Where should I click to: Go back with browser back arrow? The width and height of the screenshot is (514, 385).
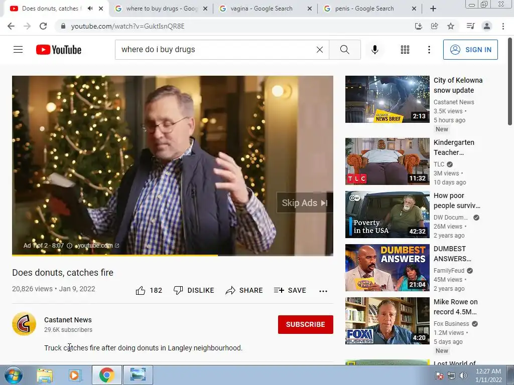pyautogui.click(x=11, y=26)
